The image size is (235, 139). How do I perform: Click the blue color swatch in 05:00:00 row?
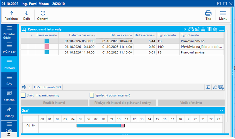(47, 41)
